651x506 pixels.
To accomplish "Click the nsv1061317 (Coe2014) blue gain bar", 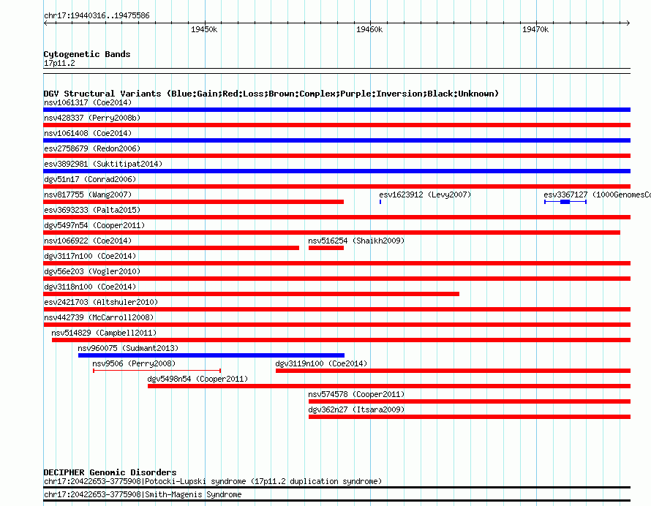I will [336, 110].
